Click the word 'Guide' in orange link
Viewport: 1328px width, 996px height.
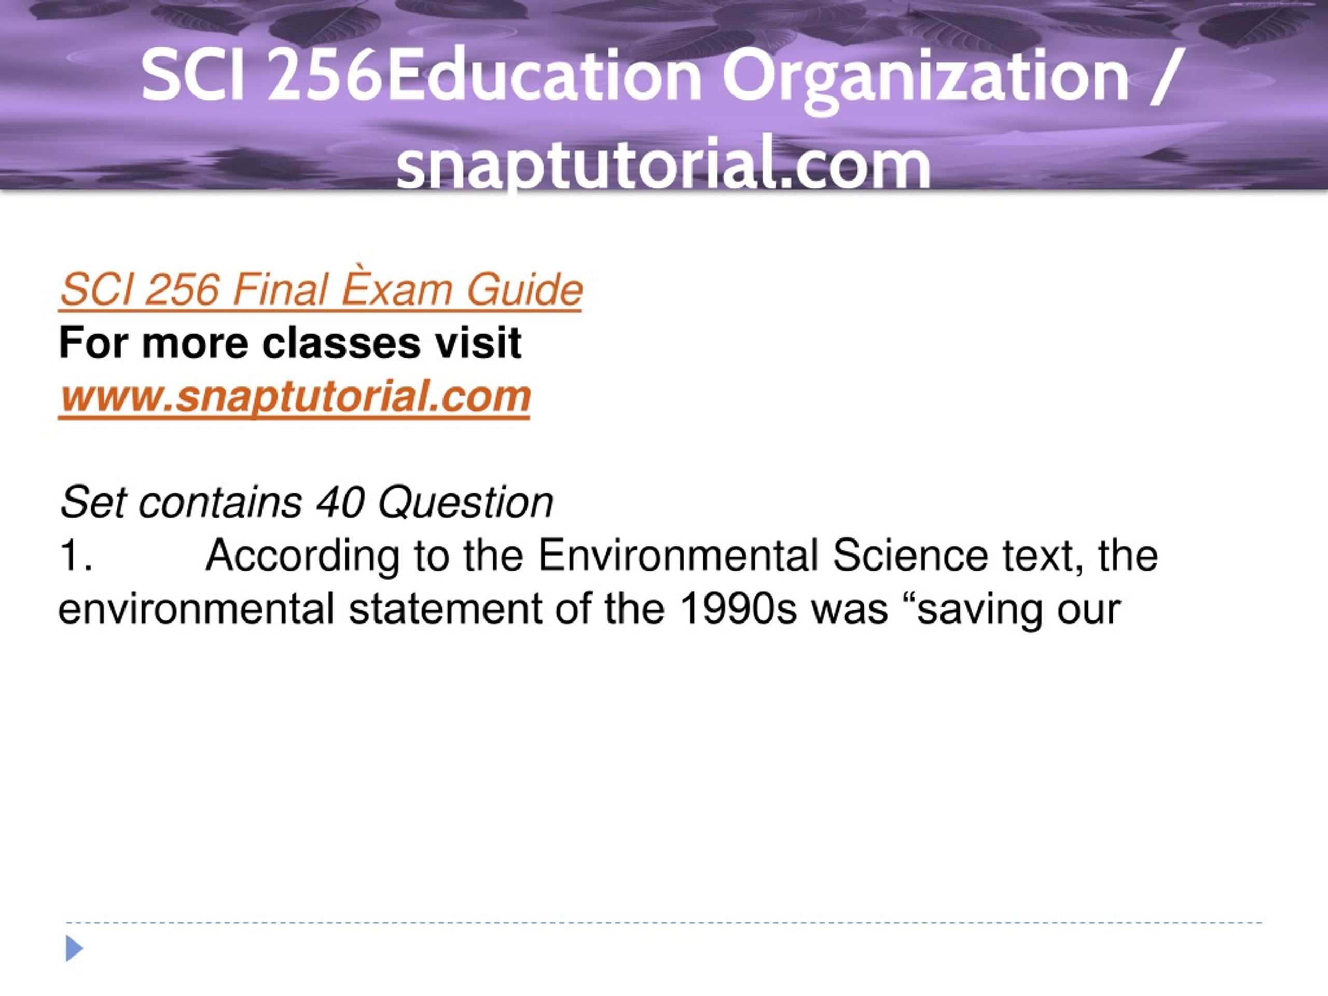pos(524,290)
